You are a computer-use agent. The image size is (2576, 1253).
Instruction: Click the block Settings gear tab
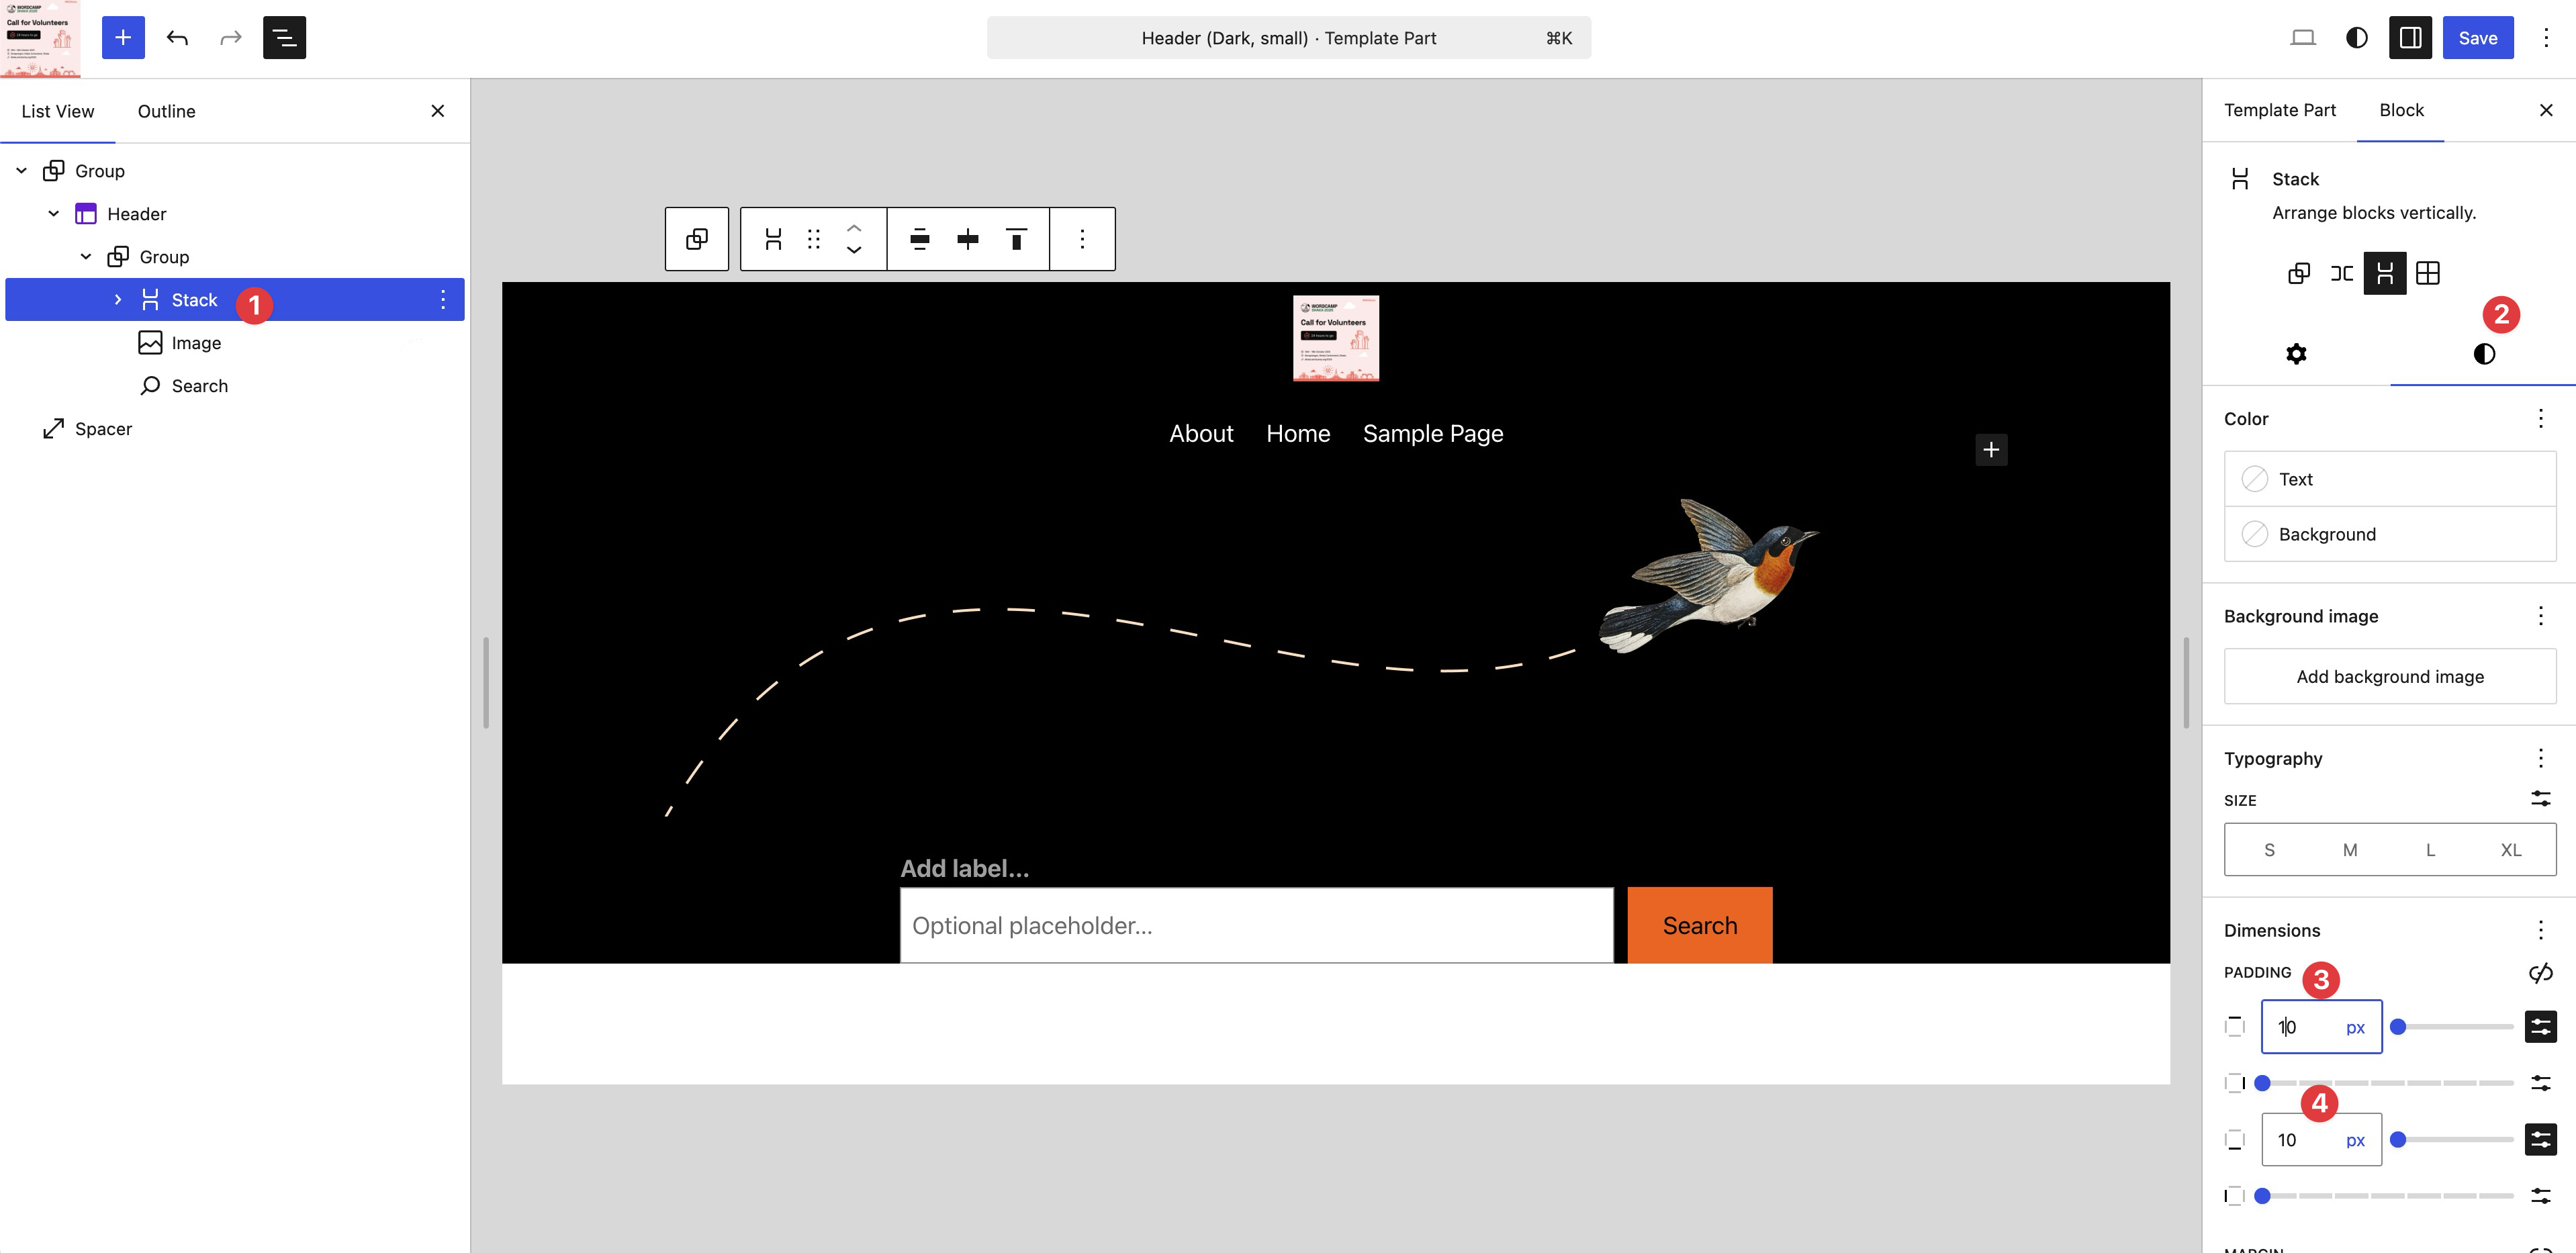pos(2296,354)
